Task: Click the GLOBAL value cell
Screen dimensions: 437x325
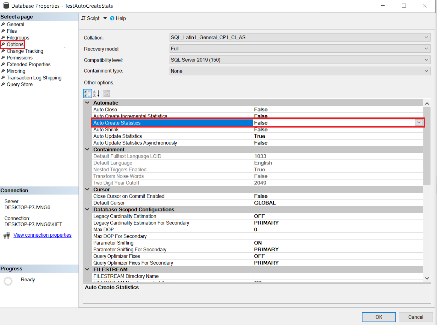Action: pos(338,203)
